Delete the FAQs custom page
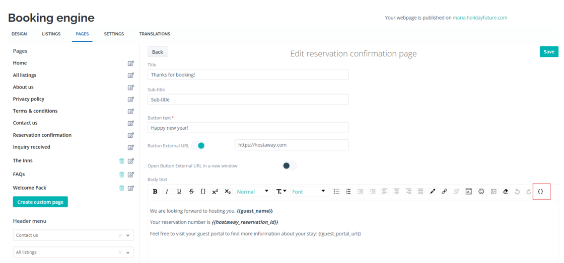 (x=121, y=174)
